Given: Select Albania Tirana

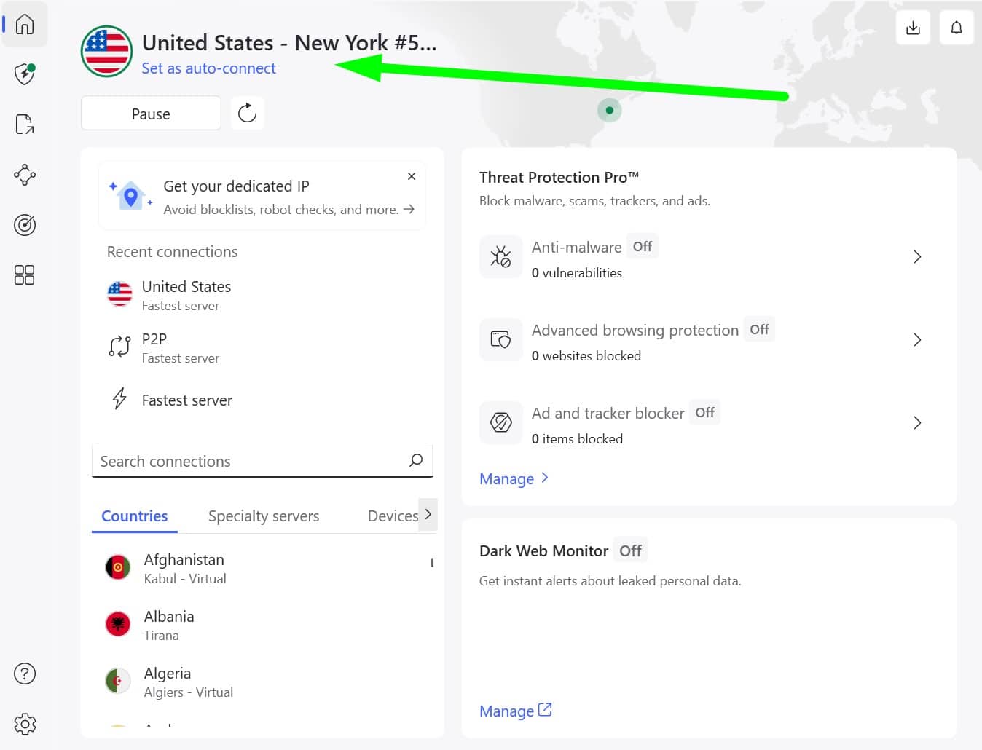Looking at the screenshot, I should pos(262,625).
